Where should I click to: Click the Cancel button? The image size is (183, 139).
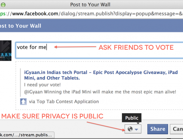pyautogui.click(x=176, y=129)
